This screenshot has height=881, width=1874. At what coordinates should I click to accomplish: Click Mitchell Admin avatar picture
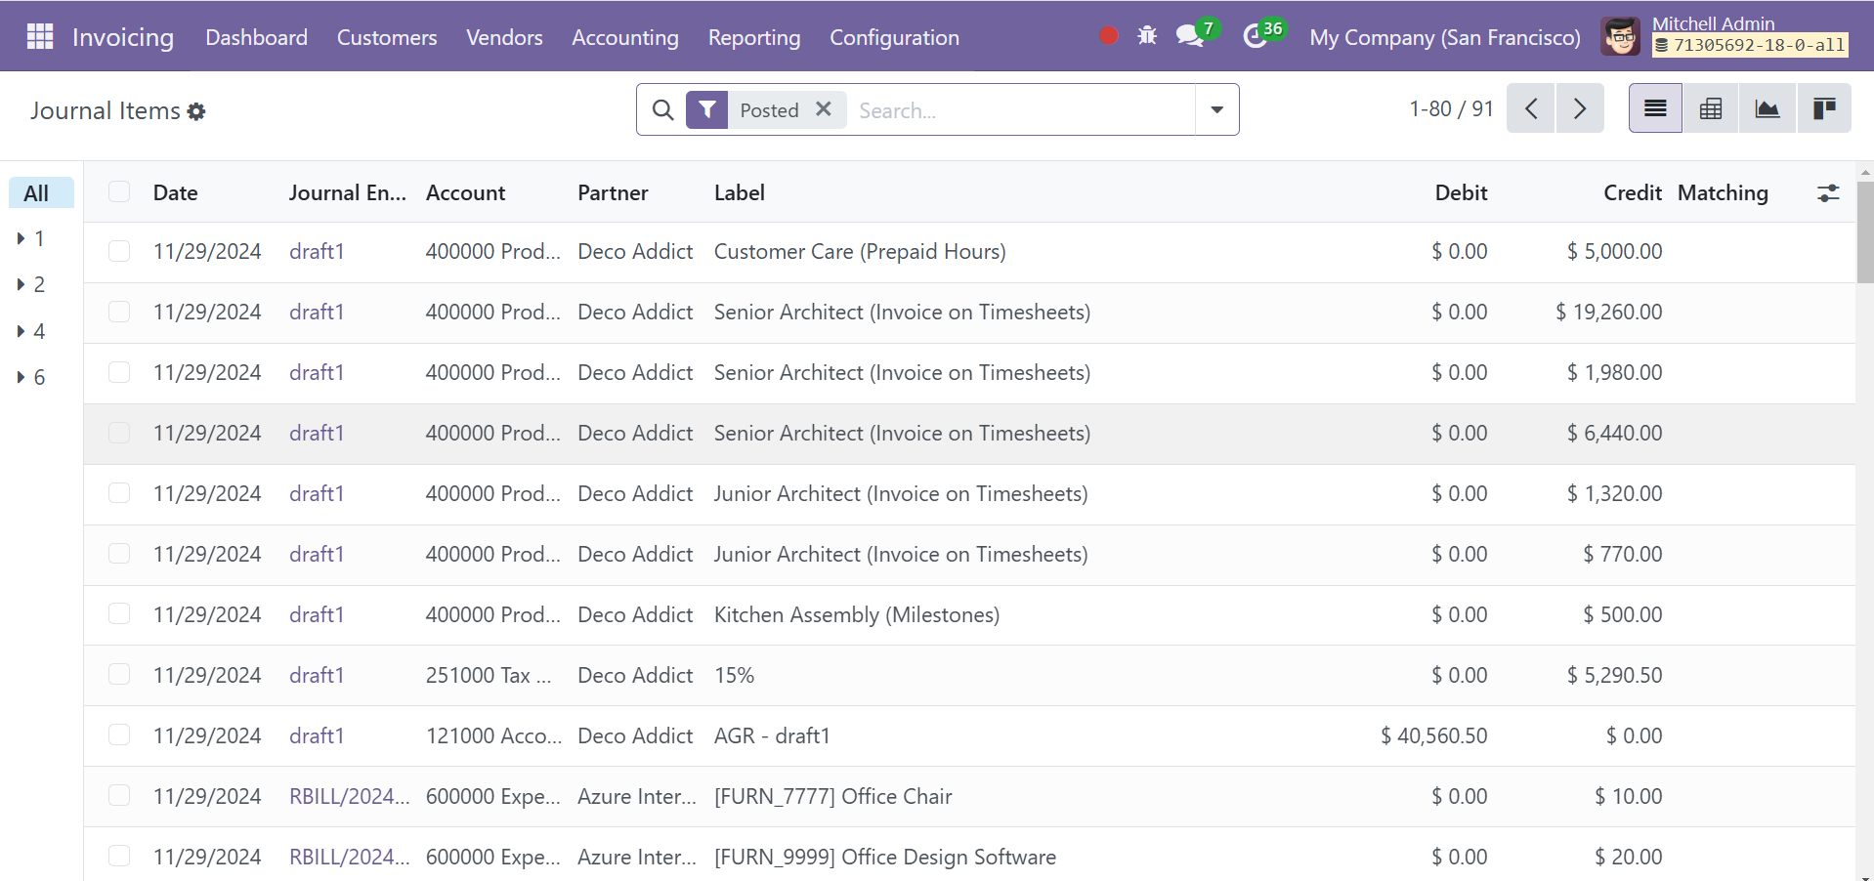click(1621, 37)
